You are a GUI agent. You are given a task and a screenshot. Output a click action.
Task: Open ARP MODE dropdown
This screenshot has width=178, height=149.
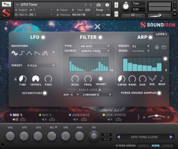[x=141, y=51]
